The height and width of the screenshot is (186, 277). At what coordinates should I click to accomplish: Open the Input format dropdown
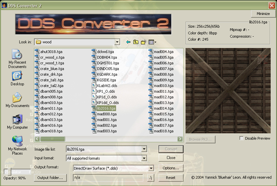pos(144,158)
